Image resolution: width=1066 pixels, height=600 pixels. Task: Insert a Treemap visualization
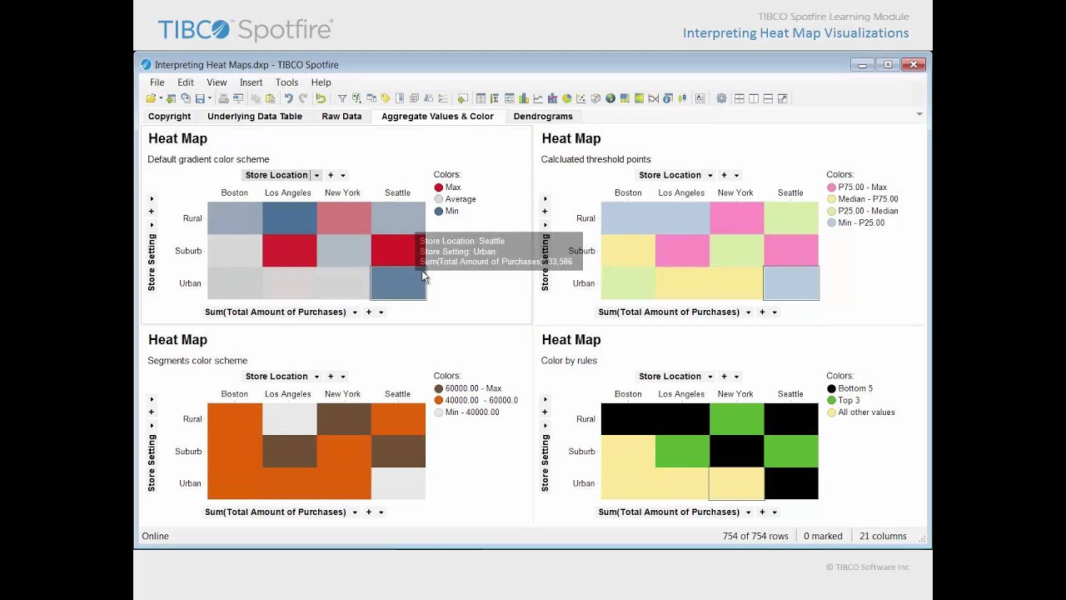(x=625, y=98)
